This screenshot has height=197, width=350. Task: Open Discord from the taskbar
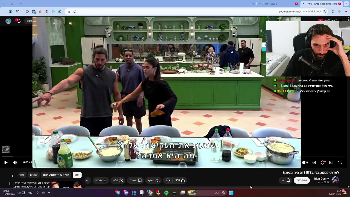click(x=126, y=193)
